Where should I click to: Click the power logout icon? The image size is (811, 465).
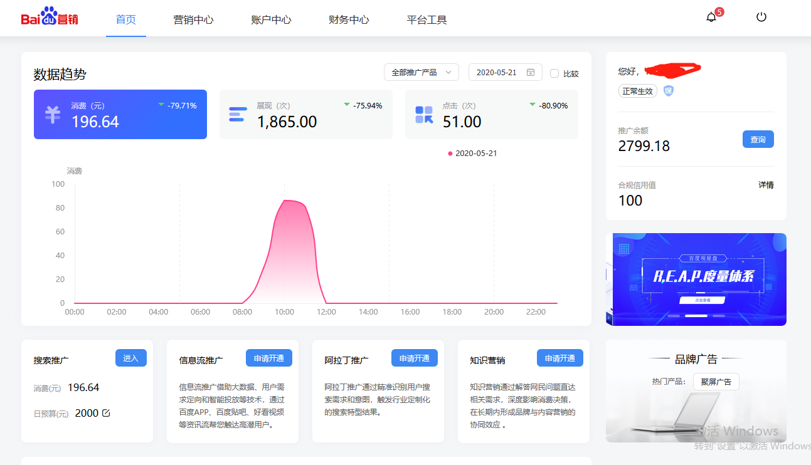click(761, 18)
